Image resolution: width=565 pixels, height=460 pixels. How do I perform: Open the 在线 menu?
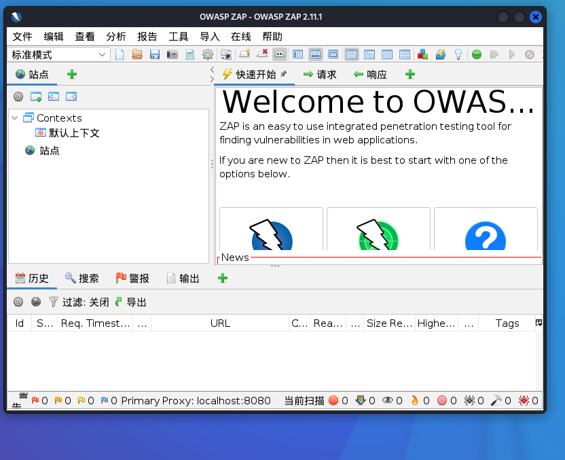point(240,37)
